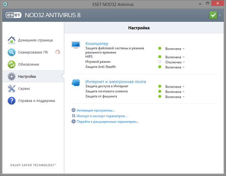Open the Активация программы link

pyautogui.click(x=96, y=111)
